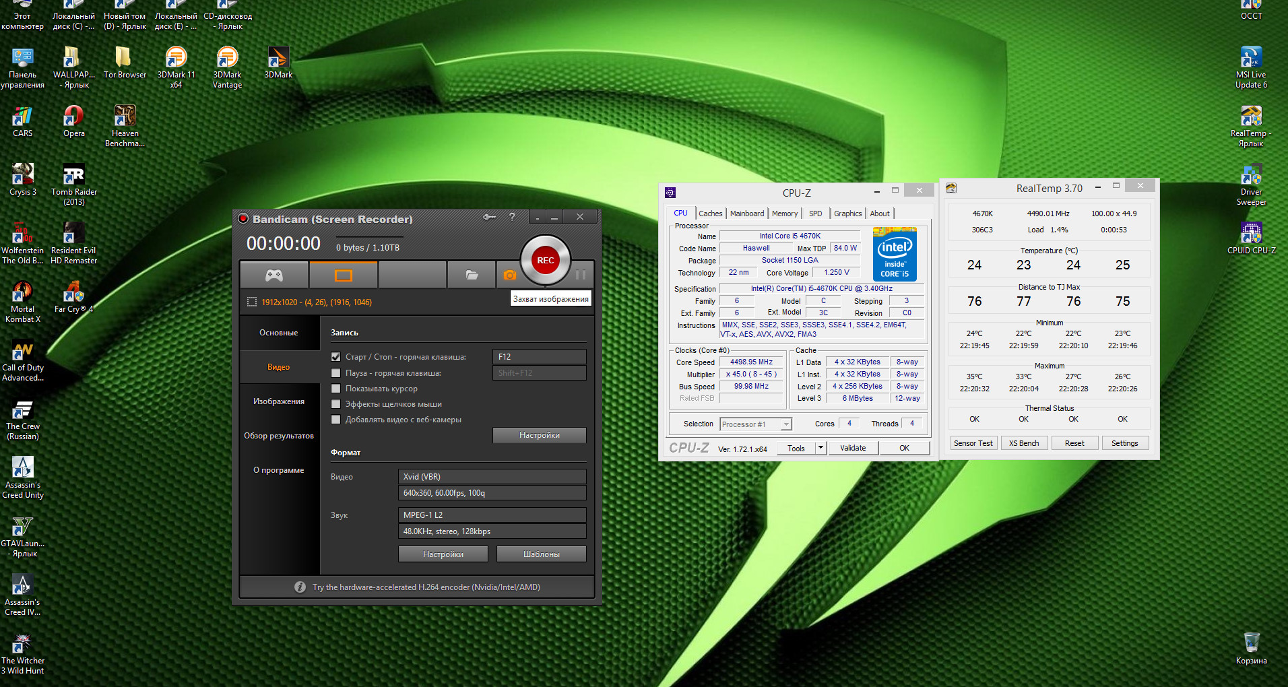Image resolution: width=1288 pixels, height=687 pixels.
Task: Click Validate button in CPU-Z
Action: point(853,448)
